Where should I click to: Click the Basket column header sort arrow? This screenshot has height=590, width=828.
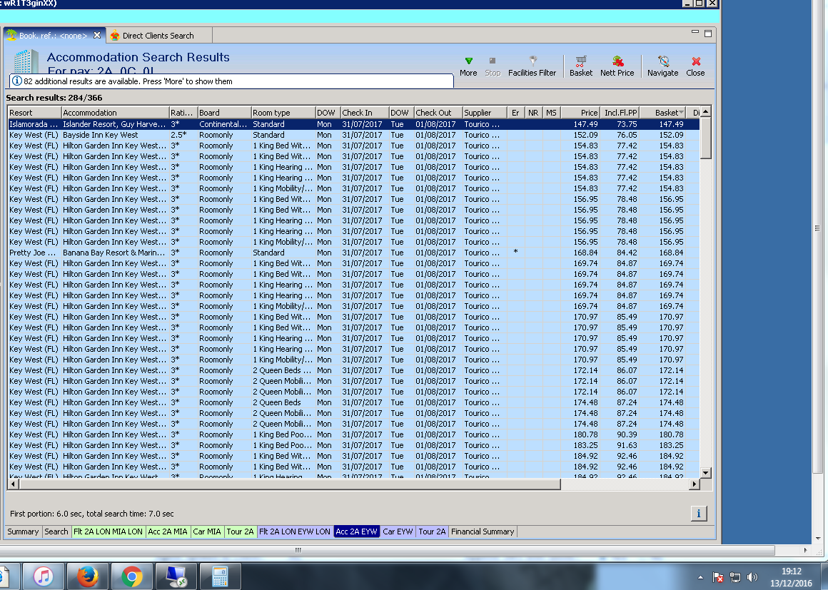point(681,113)
